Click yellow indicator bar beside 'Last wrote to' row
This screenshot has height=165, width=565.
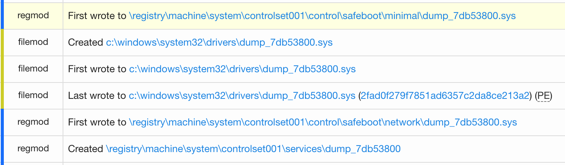(2, 95)
